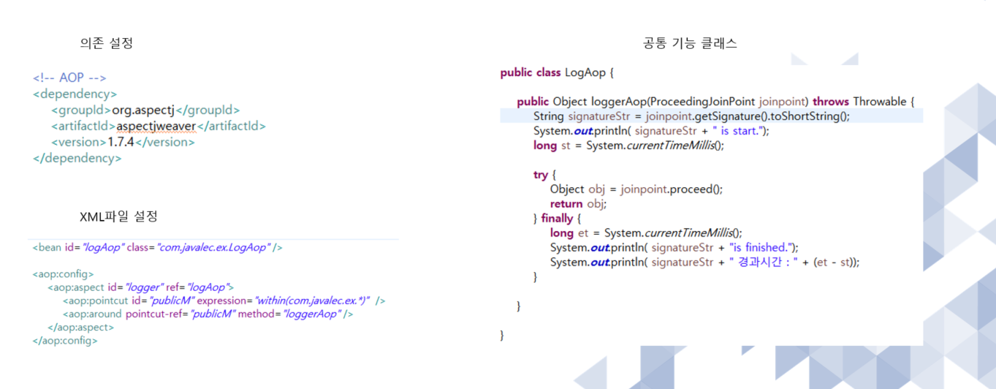Click the println line with '경과시간'
This screenshot has height=389, width=996.
pyautogui.click(x=704, y=263)
